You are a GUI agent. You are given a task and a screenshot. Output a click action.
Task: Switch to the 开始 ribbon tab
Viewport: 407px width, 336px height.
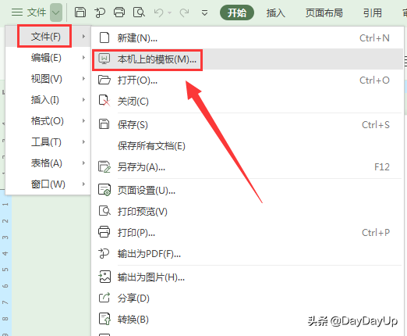237,13
